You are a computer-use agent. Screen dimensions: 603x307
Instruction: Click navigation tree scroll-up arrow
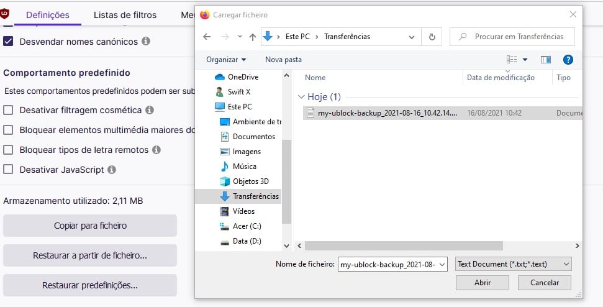[286, 75]
